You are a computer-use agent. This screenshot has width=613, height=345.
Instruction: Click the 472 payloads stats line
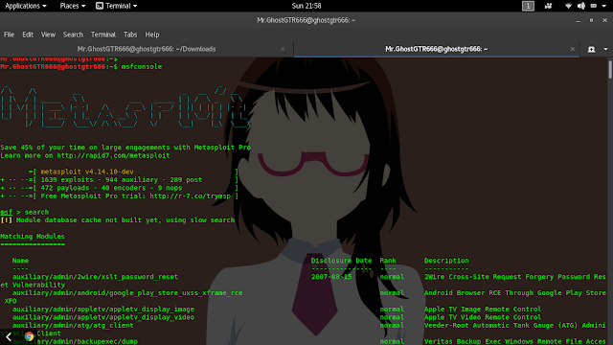111,188
